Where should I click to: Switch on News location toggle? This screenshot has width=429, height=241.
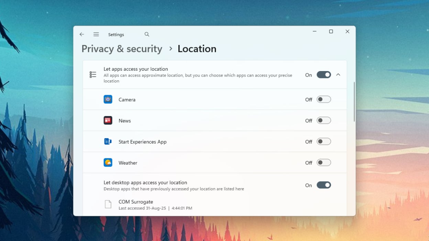coord(323,120)
